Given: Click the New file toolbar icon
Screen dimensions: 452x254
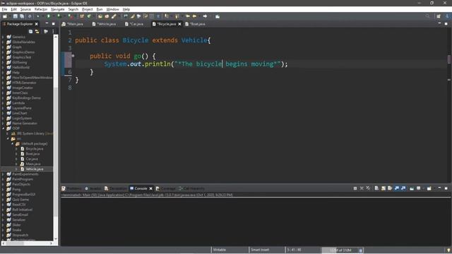Looking at the screenshot, I should 5,16.
